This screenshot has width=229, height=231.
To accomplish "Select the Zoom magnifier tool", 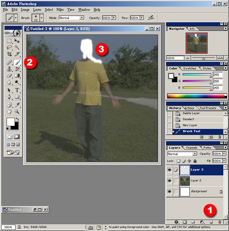I will click(17, 112).
